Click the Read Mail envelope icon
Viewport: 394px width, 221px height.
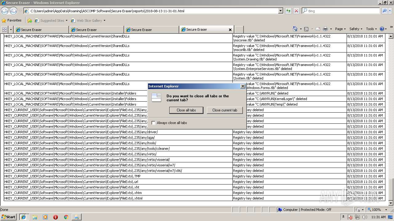[318, 29]
